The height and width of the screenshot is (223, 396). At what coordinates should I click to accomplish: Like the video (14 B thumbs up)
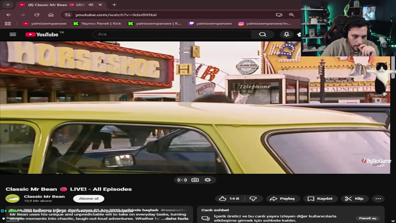click(x=229, y=199)
